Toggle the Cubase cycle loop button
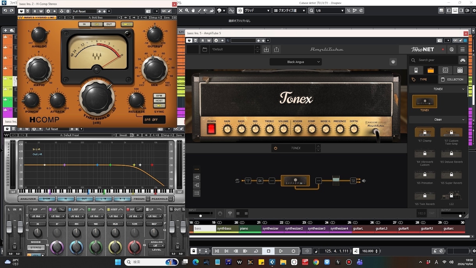This screenshot has width=476, height=268. [x=256, y=251]
